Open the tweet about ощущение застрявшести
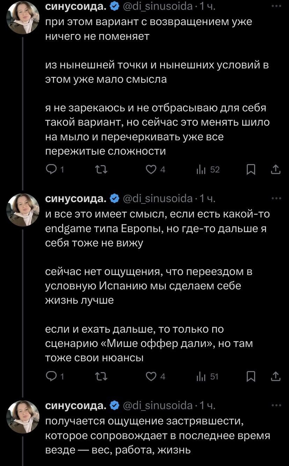The image size is (289, 466). [x=157, y=436]
